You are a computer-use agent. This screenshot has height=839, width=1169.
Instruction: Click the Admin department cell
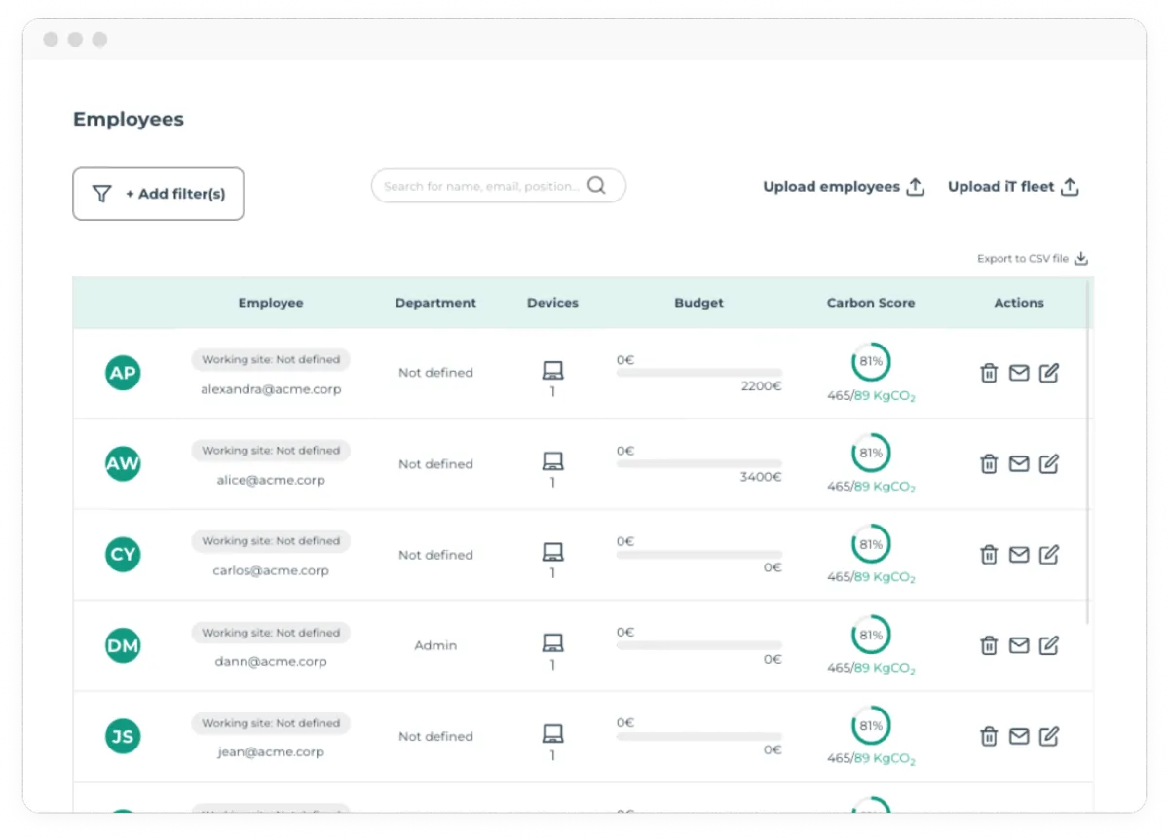pyautogui.click(x=435, y=645)
